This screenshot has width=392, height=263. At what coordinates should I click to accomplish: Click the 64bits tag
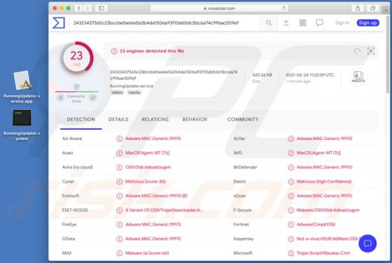coord(118,92)
